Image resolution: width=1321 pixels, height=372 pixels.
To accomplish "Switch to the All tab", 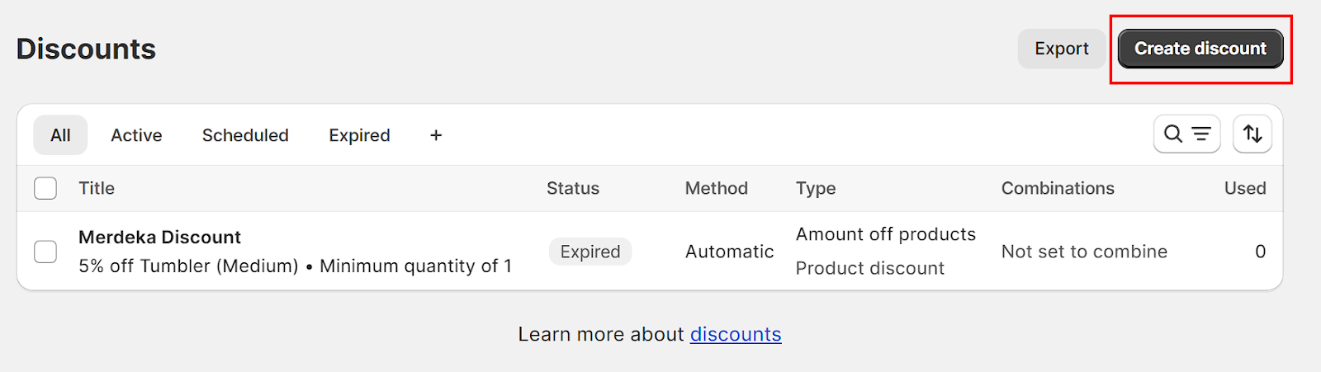I will pos(60,135).
